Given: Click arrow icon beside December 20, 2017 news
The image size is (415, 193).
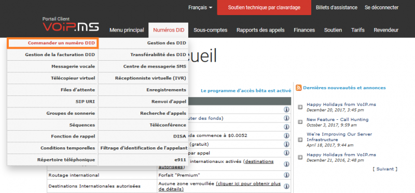Looking at the screenshot, I should point(300,107).
